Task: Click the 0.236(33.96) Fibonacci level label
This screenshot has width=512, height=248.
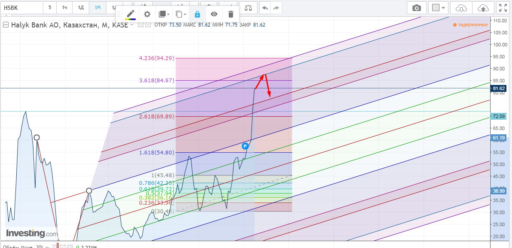Action: point(157,203)
